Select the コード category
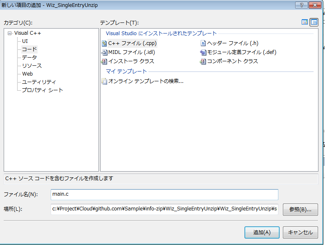 (x=29, y=49)
